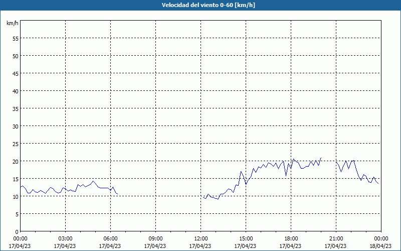Click the '17/04/23' date beneath 21:00
401x251 pixels.
[335, 246]
